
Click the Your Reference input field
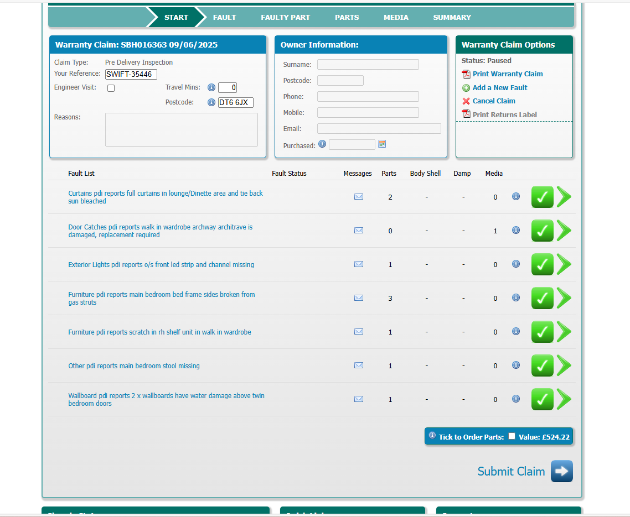click(x=131, y=74)
